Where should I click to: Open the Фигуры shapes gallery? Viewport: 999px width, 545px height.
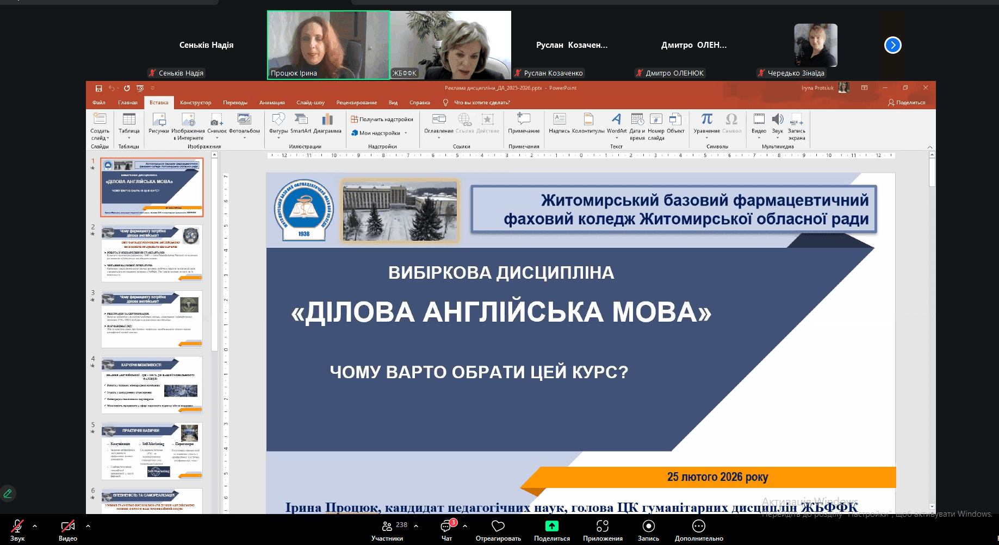coord(278,125)
